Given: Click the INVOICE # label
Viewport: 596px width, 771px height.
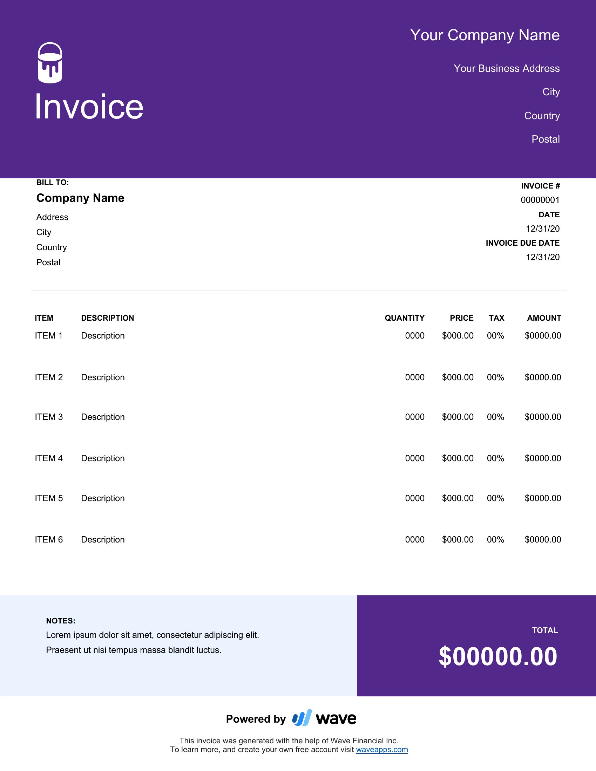Looking at the screenshot, I should [x=541, y=186].
